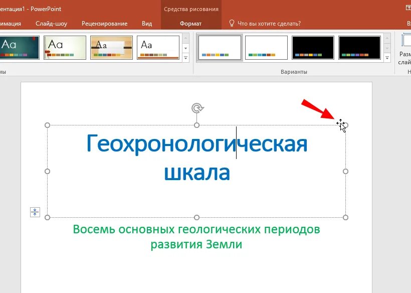Click the ribbon display options icon in title bar

408,8
